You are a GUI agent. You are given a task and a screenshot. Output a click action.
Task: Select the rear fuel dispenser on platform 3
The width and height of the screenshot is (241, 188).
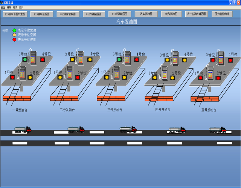127,58
